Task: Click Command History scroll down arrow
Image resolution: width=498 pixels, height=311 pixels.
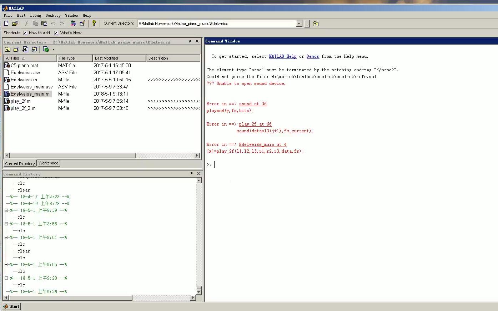Action: pyautogui.click(x=199, y=292)
